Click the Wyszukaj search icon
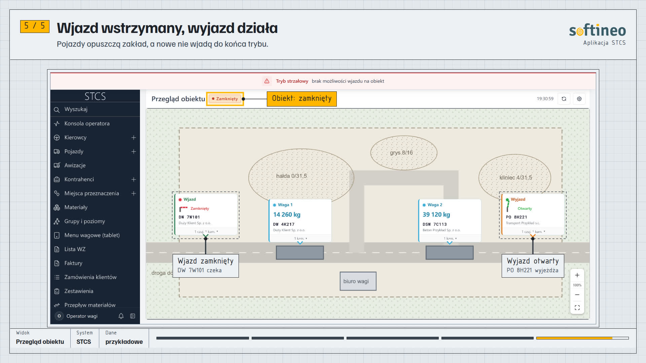This screenshot has width=646, height=363. point(57,110)
